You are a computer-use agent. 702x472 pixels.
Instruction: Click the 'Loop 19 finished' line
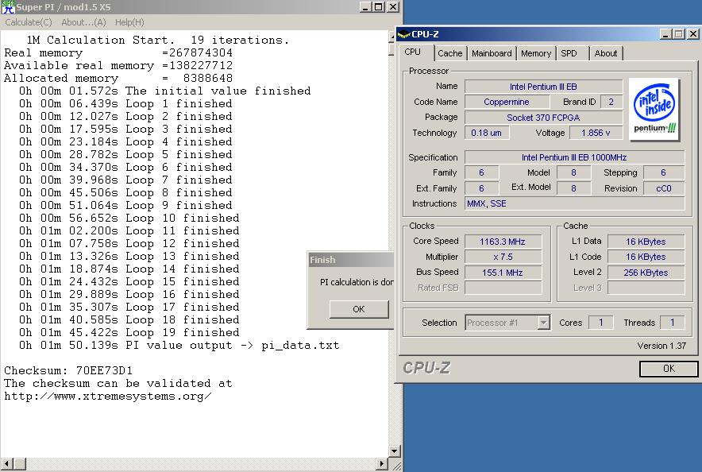129,333
